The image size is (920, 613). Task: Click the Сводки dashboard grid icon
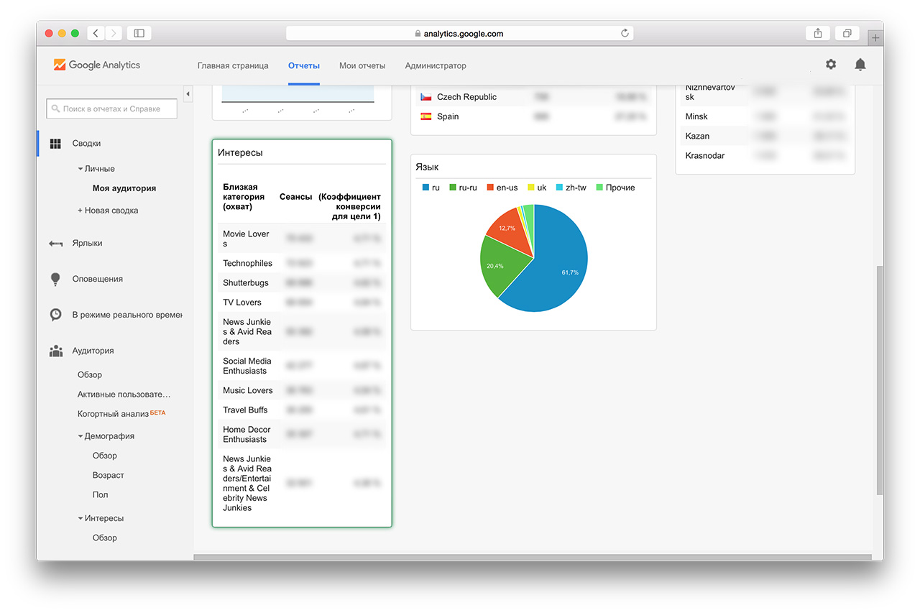tap(55, 144)
